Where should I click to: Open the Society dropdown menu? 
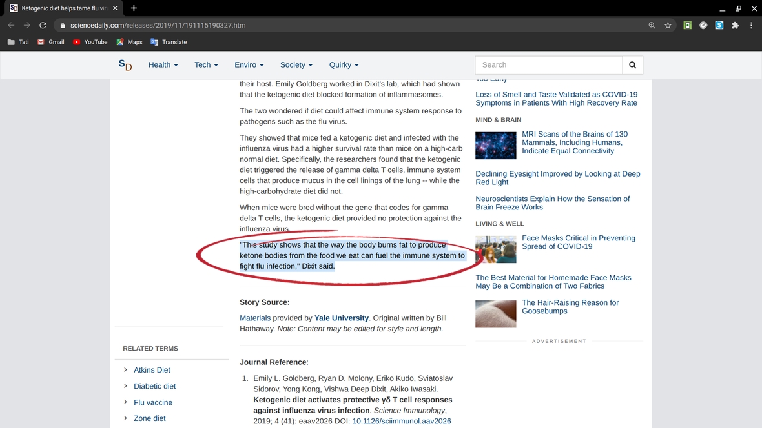(296, 65)
